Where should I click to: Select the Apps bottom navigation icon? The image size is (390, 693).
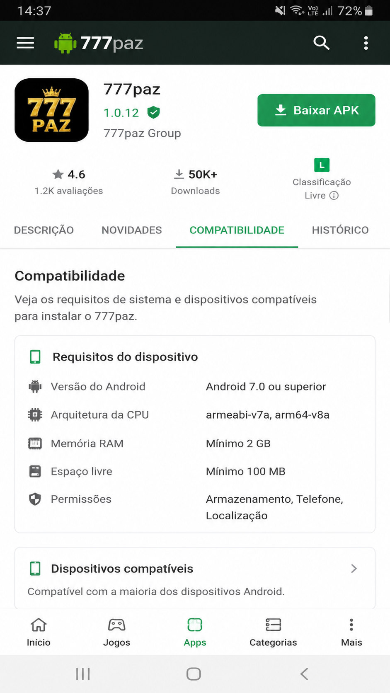[195, 625]
